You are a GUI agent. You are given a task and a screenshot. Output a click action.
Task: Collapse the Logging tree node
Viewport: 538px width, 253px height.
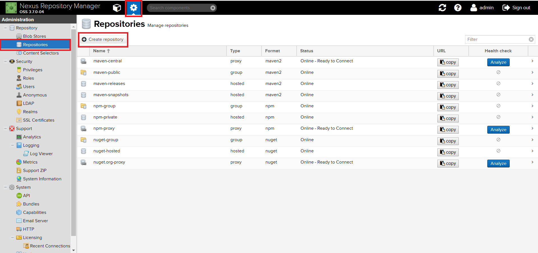(12, 145)
